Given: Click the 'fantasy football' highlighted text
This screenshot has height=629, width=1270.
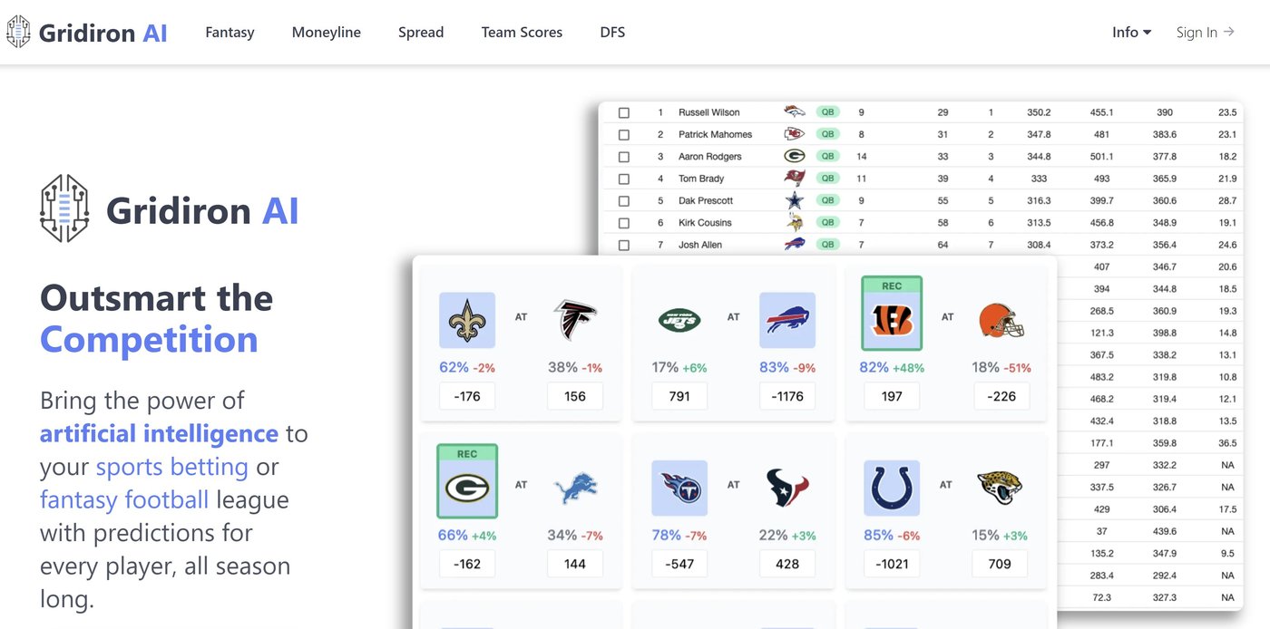Looking at the screenshot, I should 124,499.
